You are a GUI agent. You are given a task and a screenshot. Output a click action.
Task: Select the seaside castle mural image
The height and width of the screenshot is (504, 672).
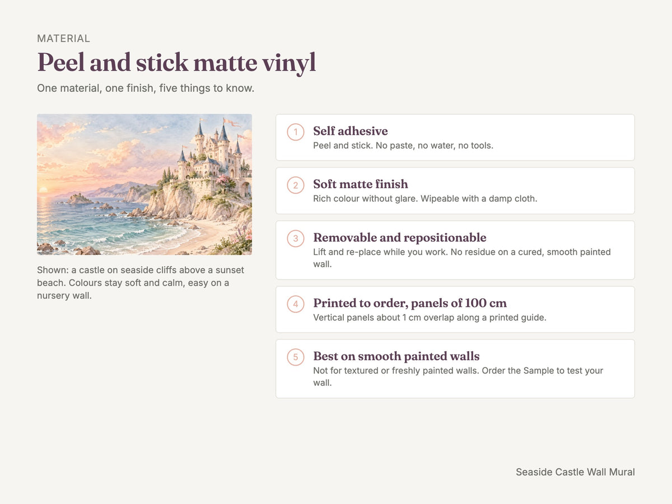(144, 184)
